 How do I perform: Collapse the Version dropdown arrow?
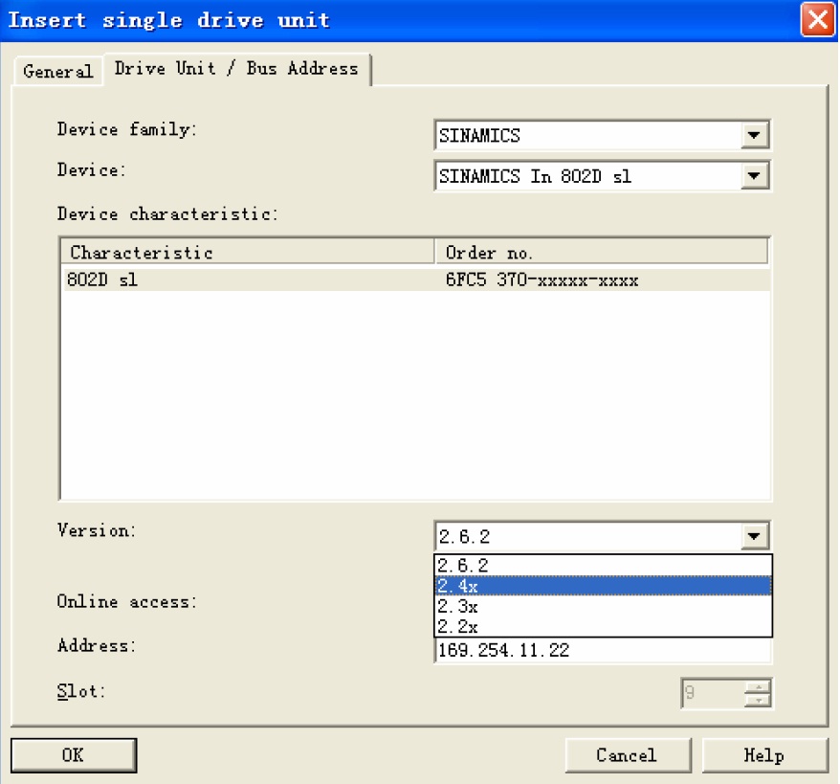[x=754, y=536]
